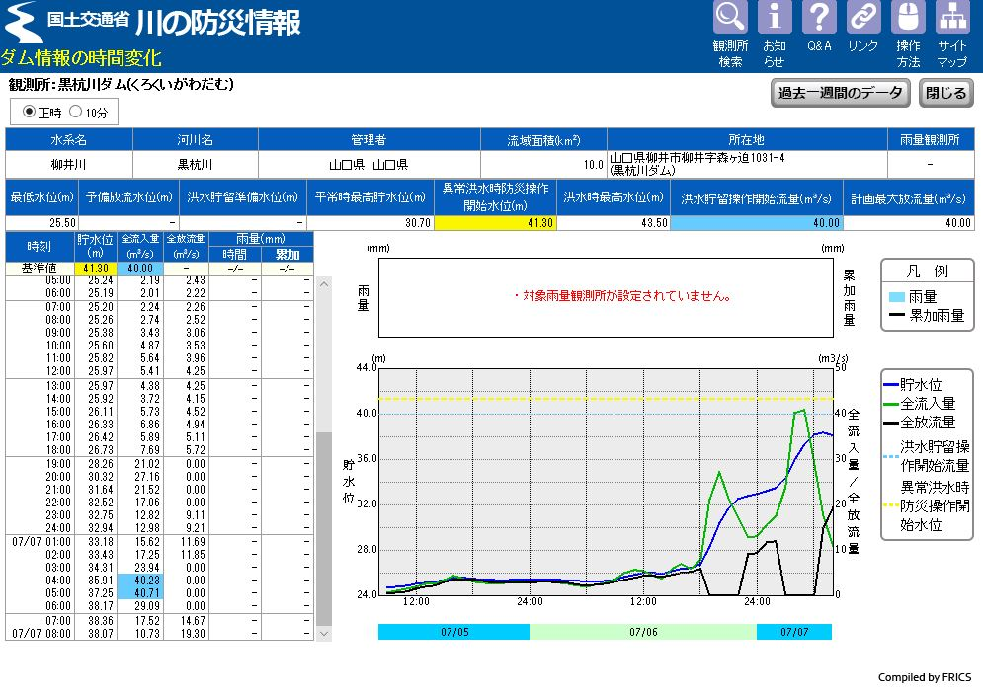
Task: Click the 07/07 date bar segment
Action: click(x=794, y=632)
